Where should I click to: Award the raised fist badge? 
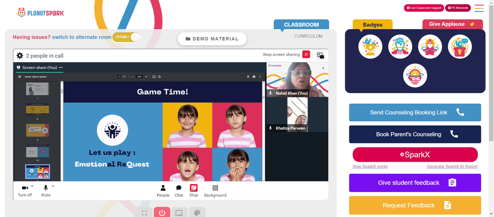(400, 46)
